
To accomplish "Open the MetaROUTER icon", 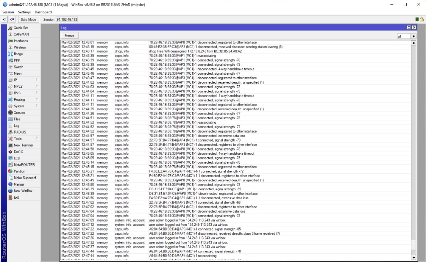I will tap(10, 165).
